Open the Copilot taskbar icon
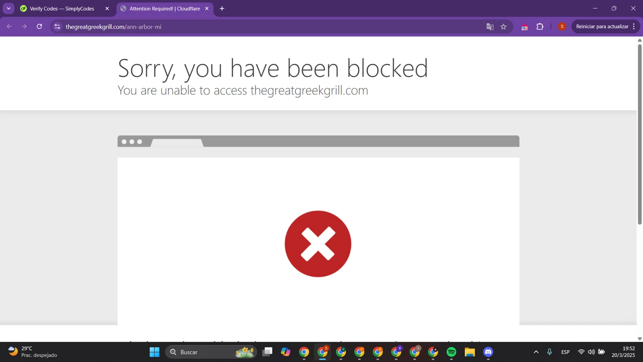Image resolution: width=643 pixels, height=362 pixels. click(285, 352)
